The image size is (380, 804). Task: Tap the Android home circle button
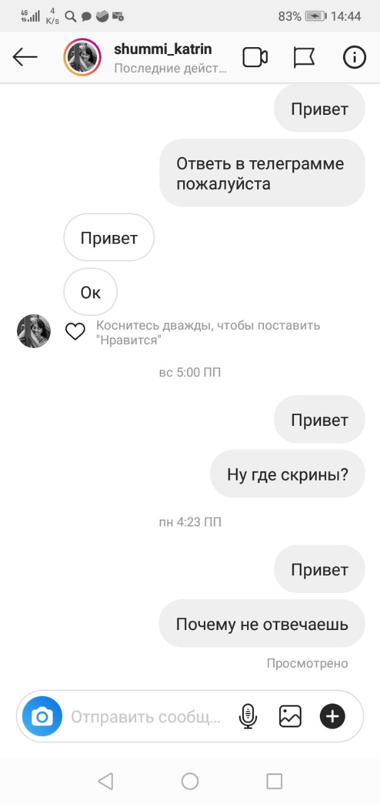pos(190,781)
